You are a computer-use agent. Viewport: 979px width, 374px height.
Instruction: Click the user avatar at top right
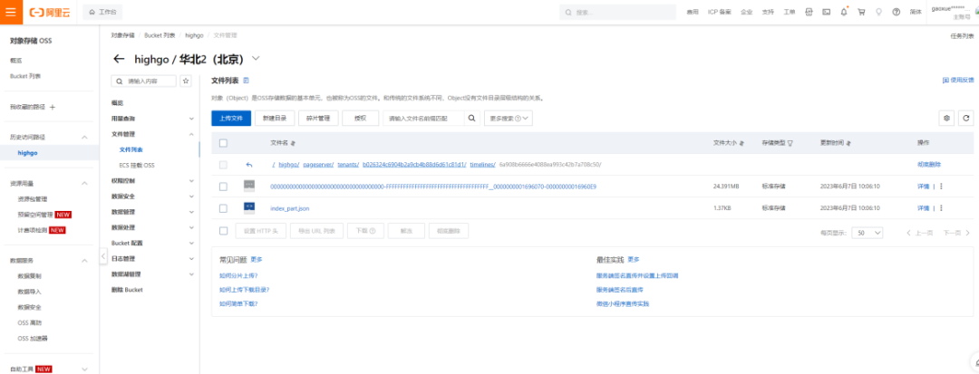pos(976,12)
